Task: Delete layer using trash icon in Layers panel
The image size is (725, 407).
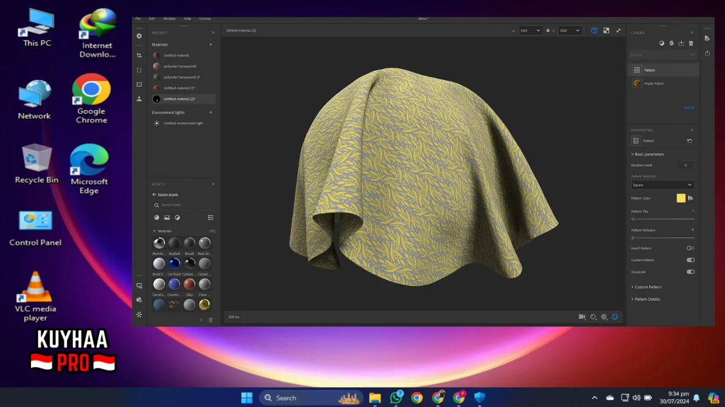Action: 691,44
